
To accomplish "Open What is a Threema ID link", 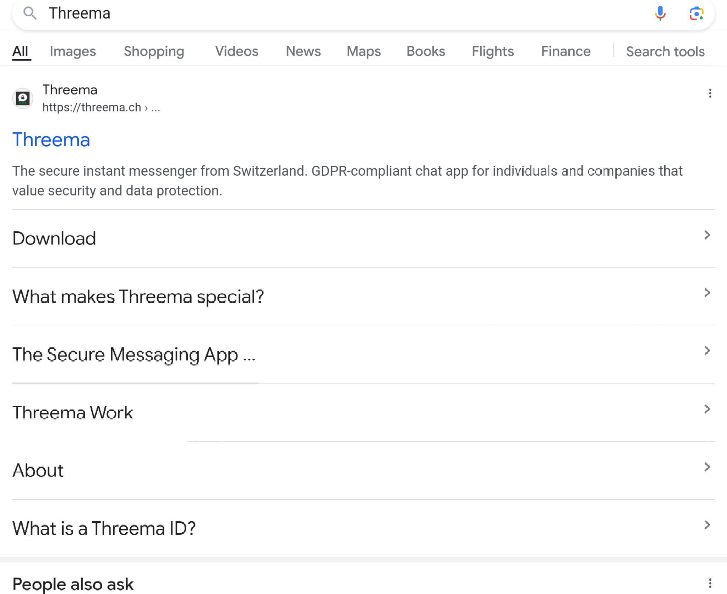I will point(104,528).
